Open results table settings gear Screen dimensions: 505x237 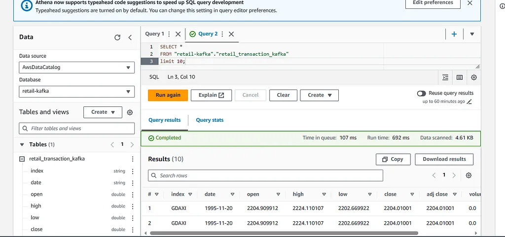469,175
